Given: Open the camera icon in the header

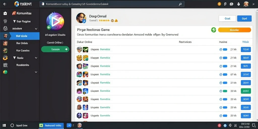Looking at the screenshot, I should click(232, 4).
